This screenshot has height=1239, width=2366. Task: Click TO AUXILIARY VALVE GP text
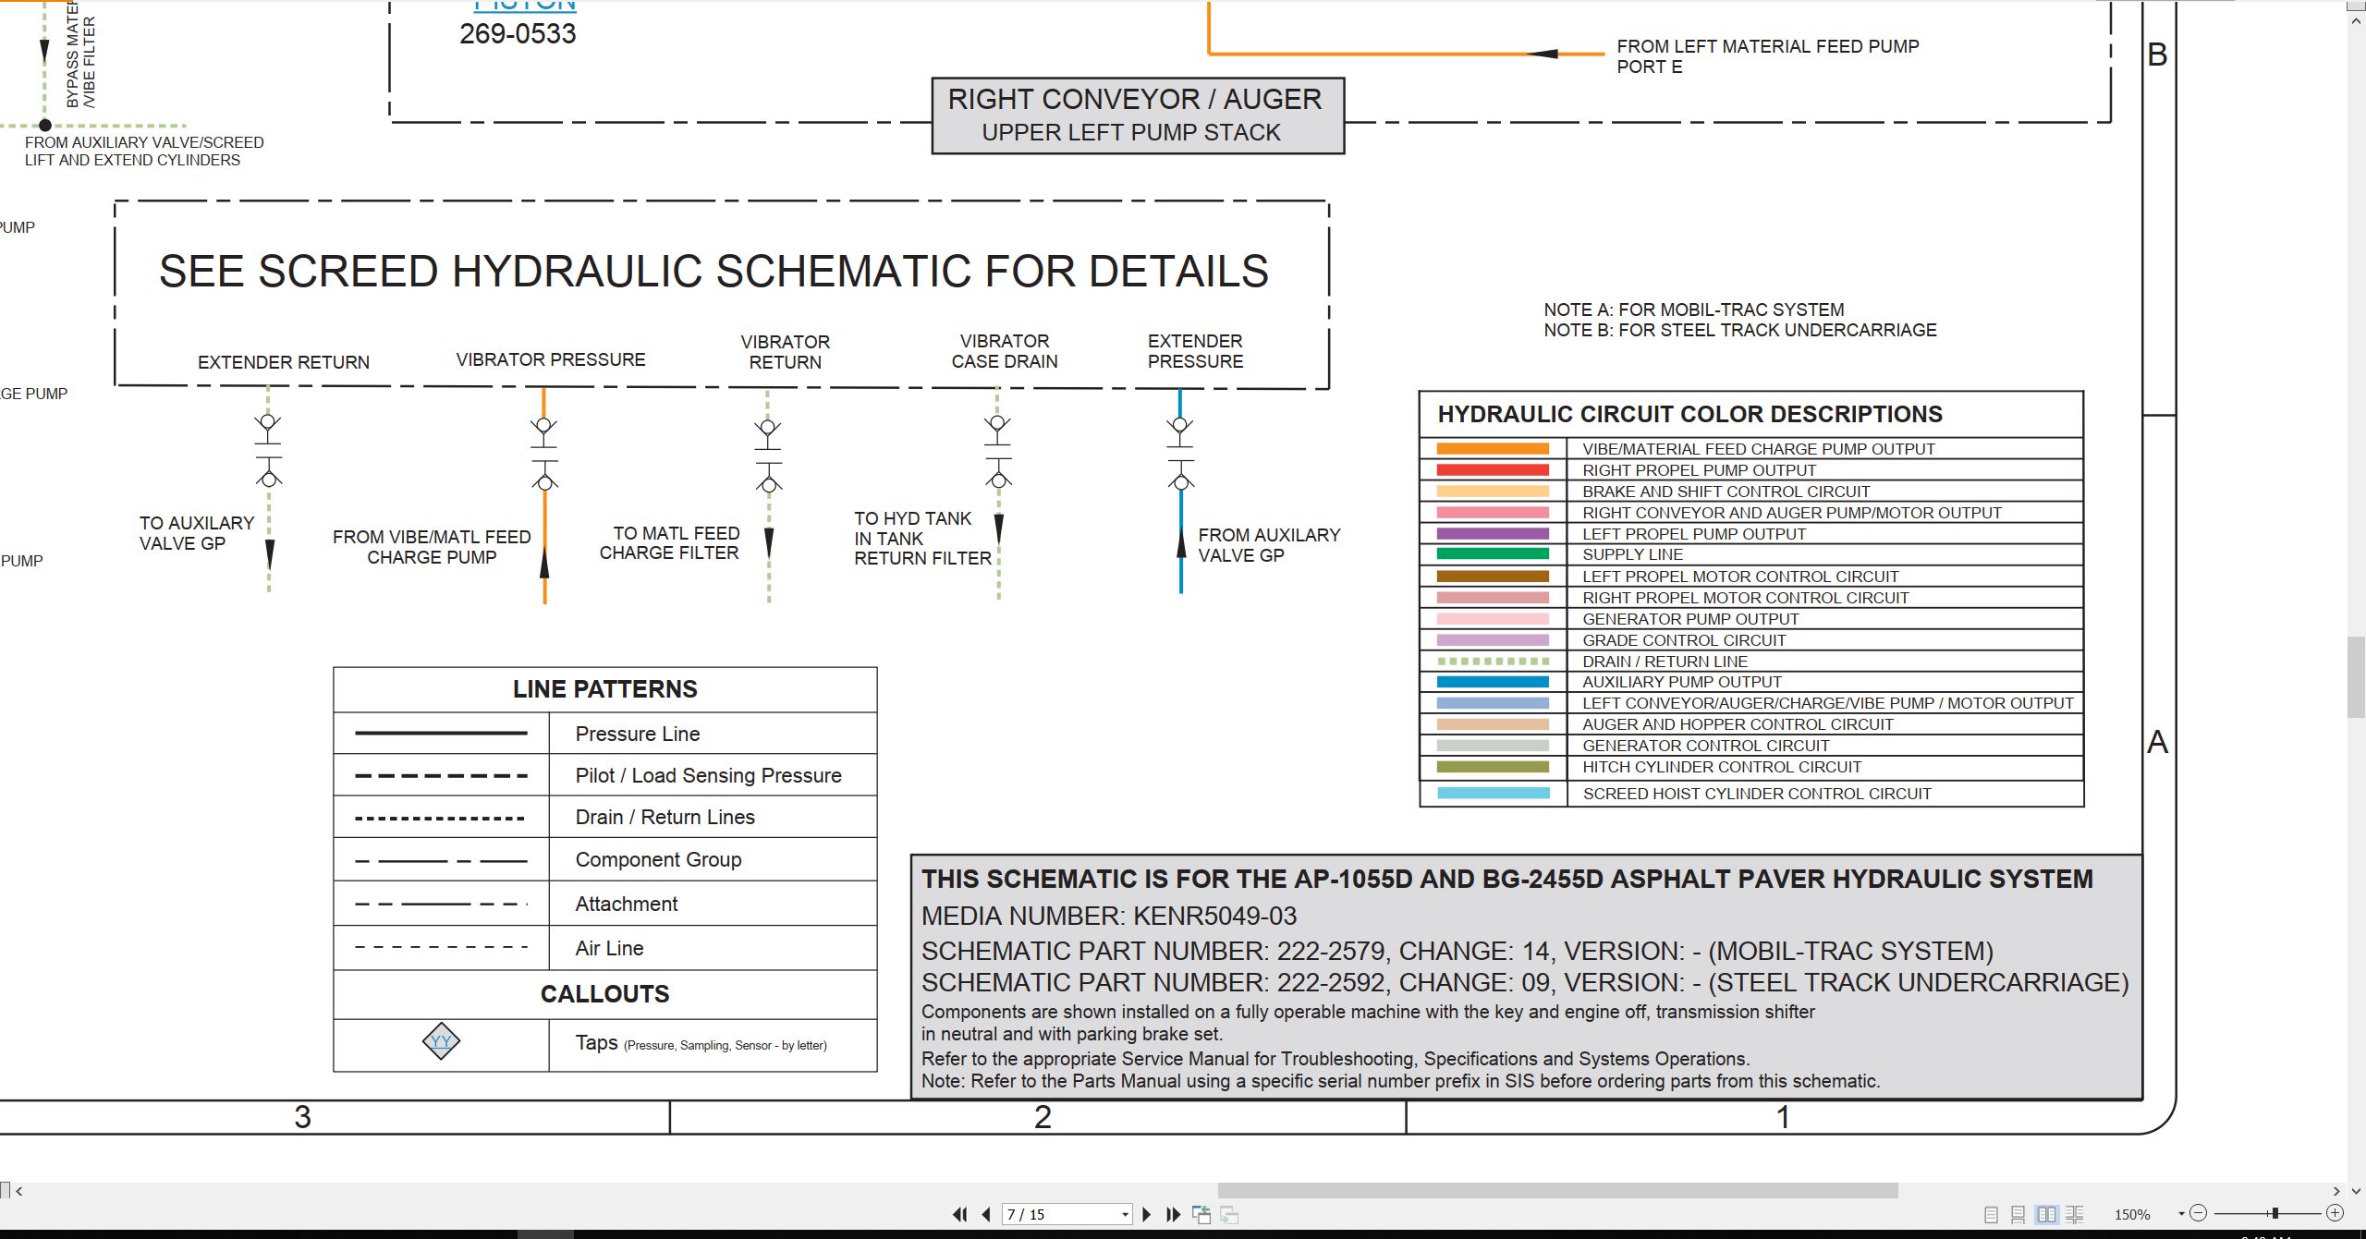pyautogui.click(x=197, y=533)
